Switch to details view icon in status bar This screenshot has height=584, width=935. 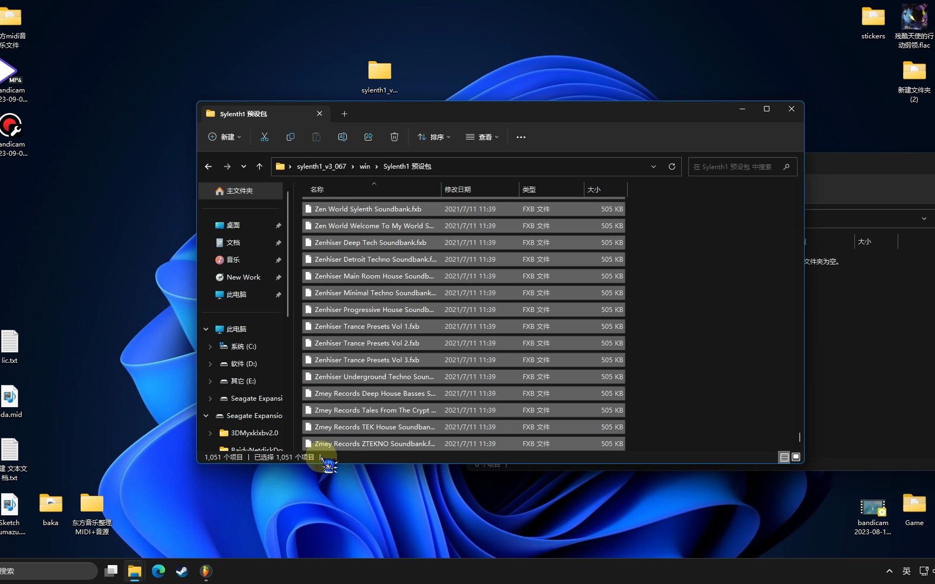point(784,457)
